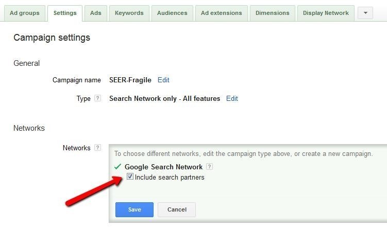Uncheck Include search partners checkbox
The height and width of the screenshot is (228, 387).
130,177
